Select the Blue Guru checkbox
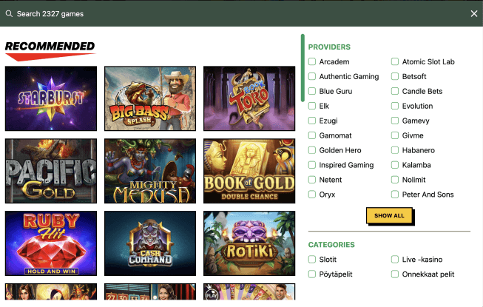 point(312,91)
